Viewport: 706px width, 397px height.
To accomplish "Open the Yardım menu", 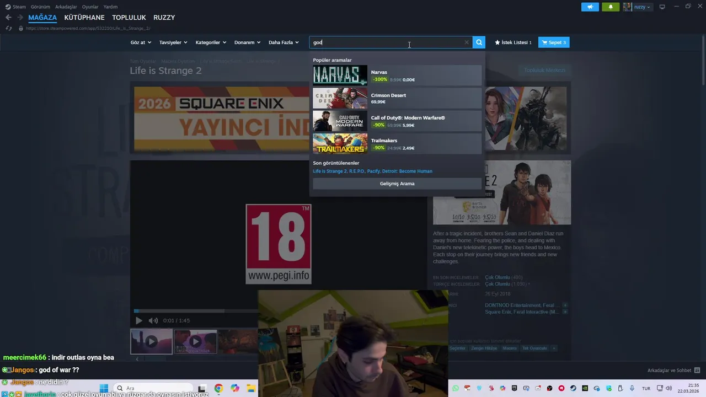I will click(110, 7).
